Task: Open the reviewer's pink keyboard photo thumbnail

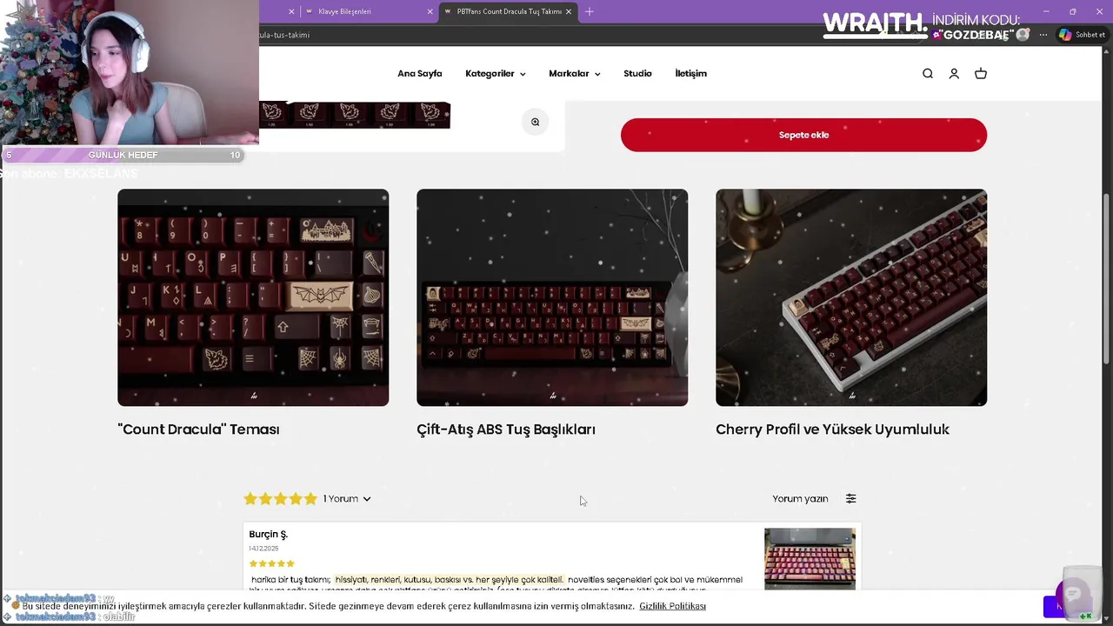Action: (810, 558)
